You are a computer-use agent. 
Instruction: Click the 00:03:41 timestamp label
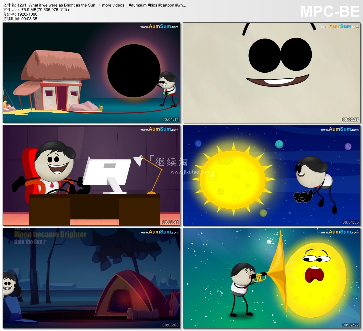click(170, 222)
